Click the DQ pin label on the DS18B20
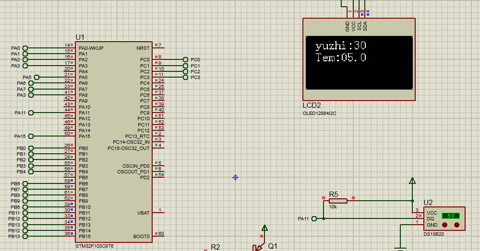Screen dimensions: 480x251 point(431,218)
